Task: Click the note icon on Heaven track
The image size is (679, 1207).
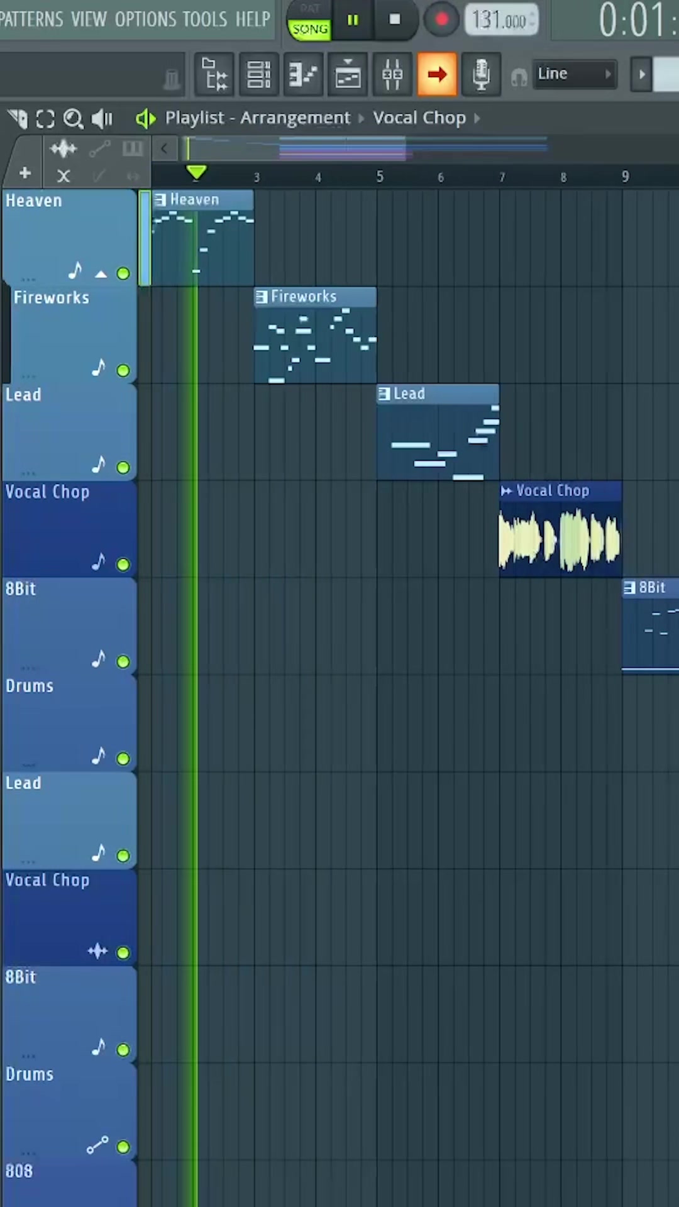Action: point(75,270)
